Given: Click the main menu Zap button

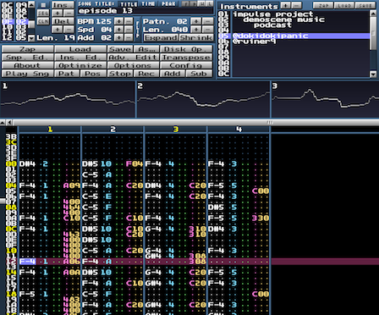Looking at the screenshot, I should [27, 49].
